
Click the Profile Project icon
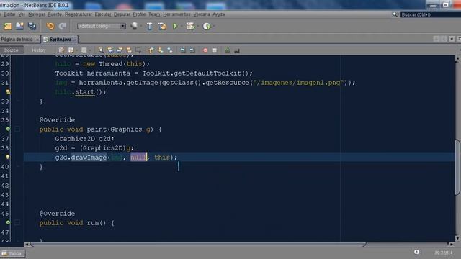click(207, 27)
